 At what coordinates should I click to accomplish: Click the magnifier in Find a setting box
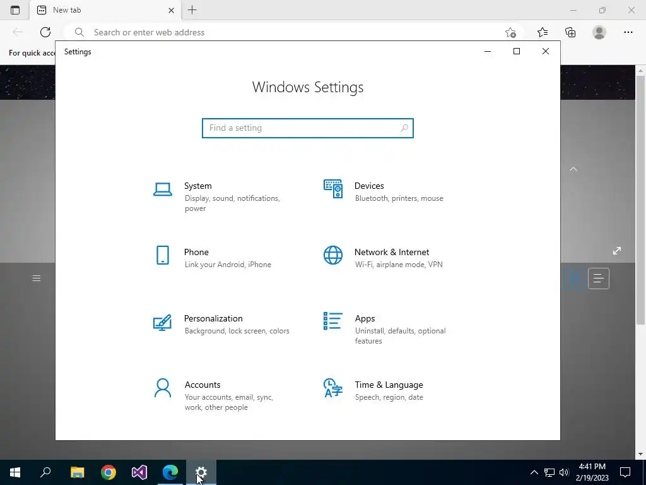(x=404, y=128)
